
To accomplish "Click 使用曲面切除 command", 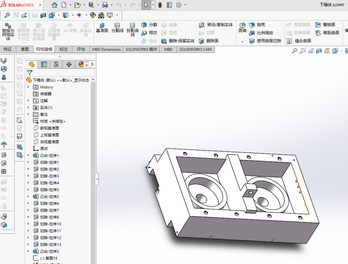I will click(265, 41).
